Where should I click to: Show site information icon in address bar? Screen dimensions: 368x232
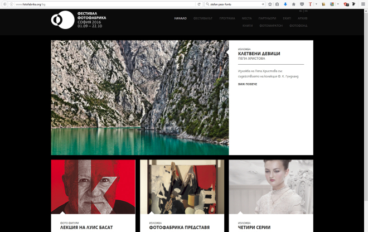(x=11, y=4)
